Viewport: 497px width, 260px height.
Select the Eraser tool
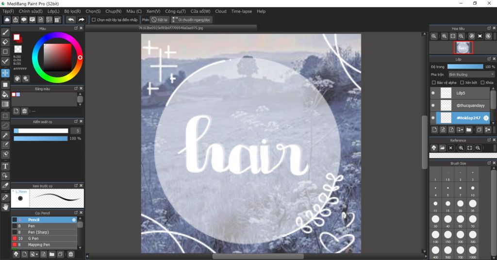click(5, 42)
